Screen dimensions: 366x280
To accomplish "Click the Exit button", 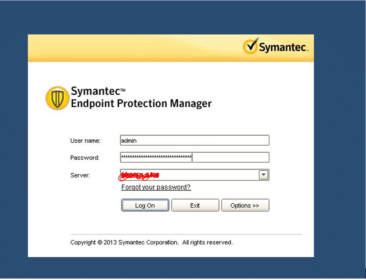I will 195,206.
